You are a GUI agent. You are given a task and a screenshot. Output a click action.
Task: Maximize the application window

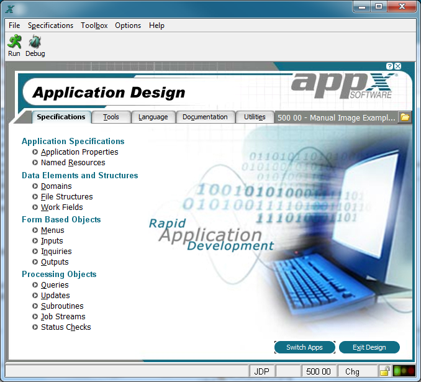[x=379, y=7]
